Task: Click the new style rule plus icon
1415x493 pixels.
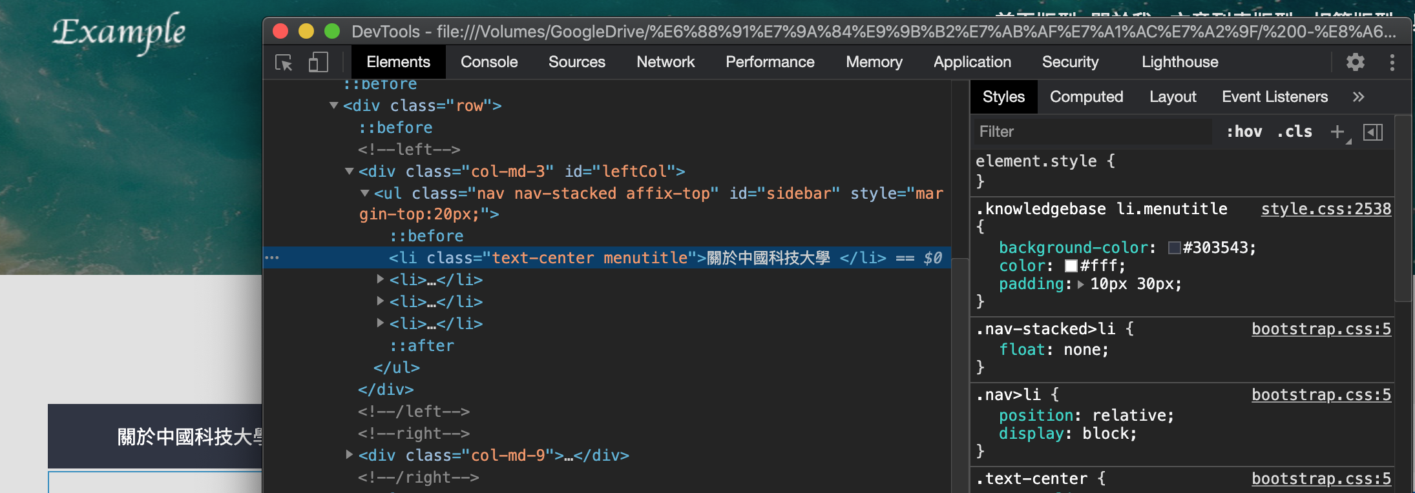Action: (x=1337, y=132)
